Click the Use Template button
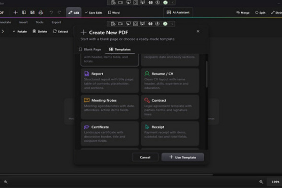 (x=183, y=157)
